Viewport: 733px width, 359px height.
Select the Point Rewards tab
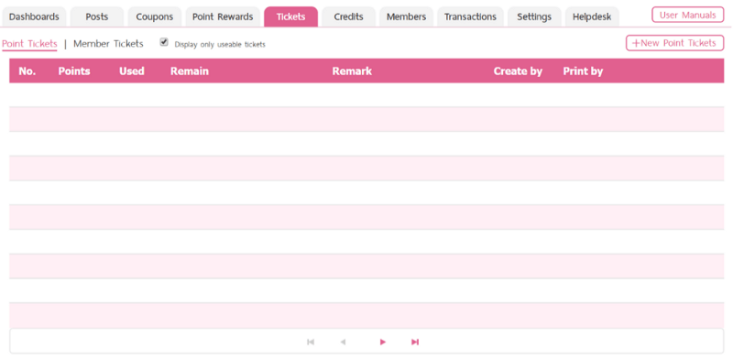click(223, 16)
